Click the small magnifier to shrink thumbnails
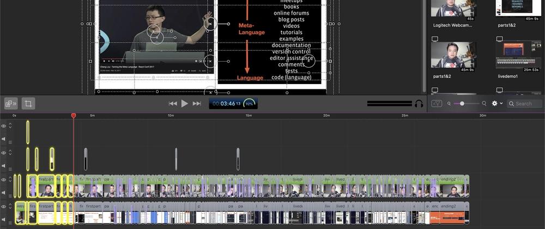 [x=449, y=104]
